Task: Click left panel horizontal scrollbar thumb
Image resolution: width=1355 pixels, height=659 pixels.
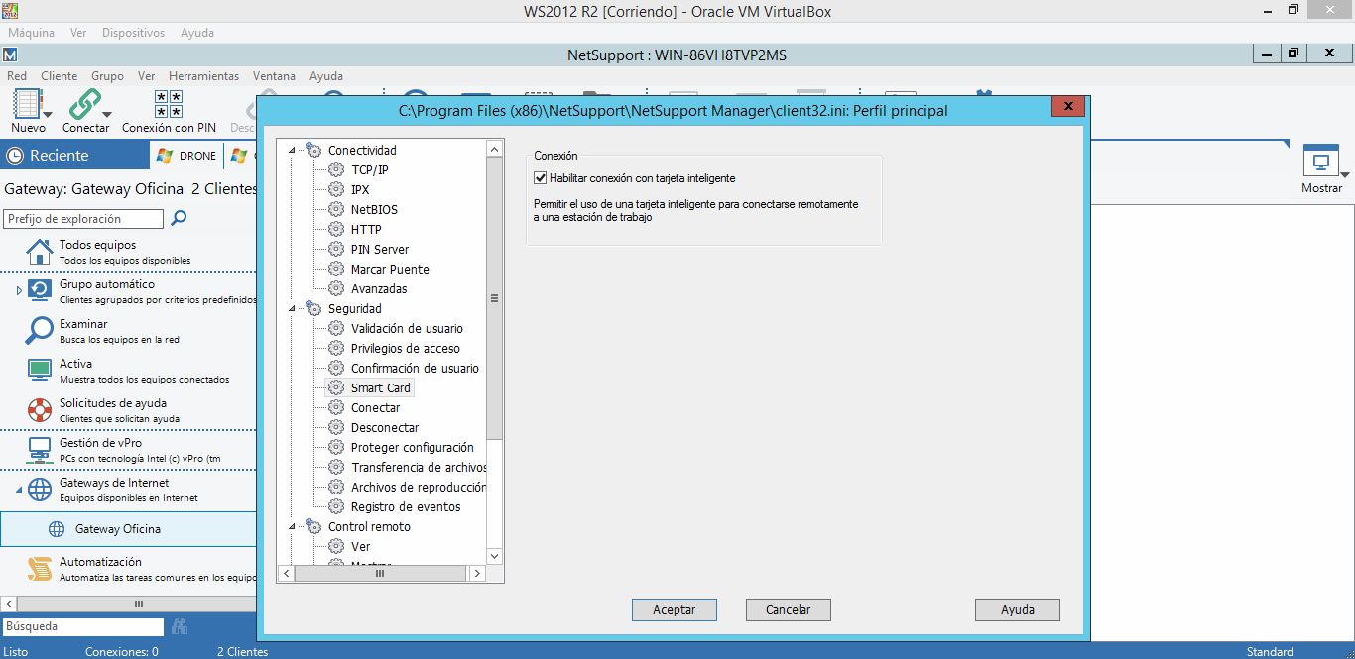Action: pos(138,604)
